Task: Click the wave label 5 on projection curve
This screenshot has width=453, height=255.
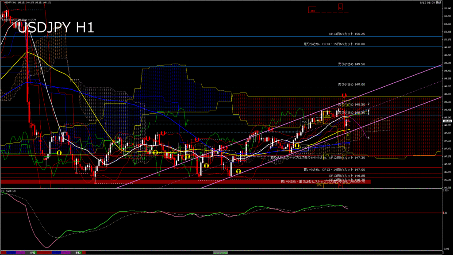Action: (x=369, y=138)
